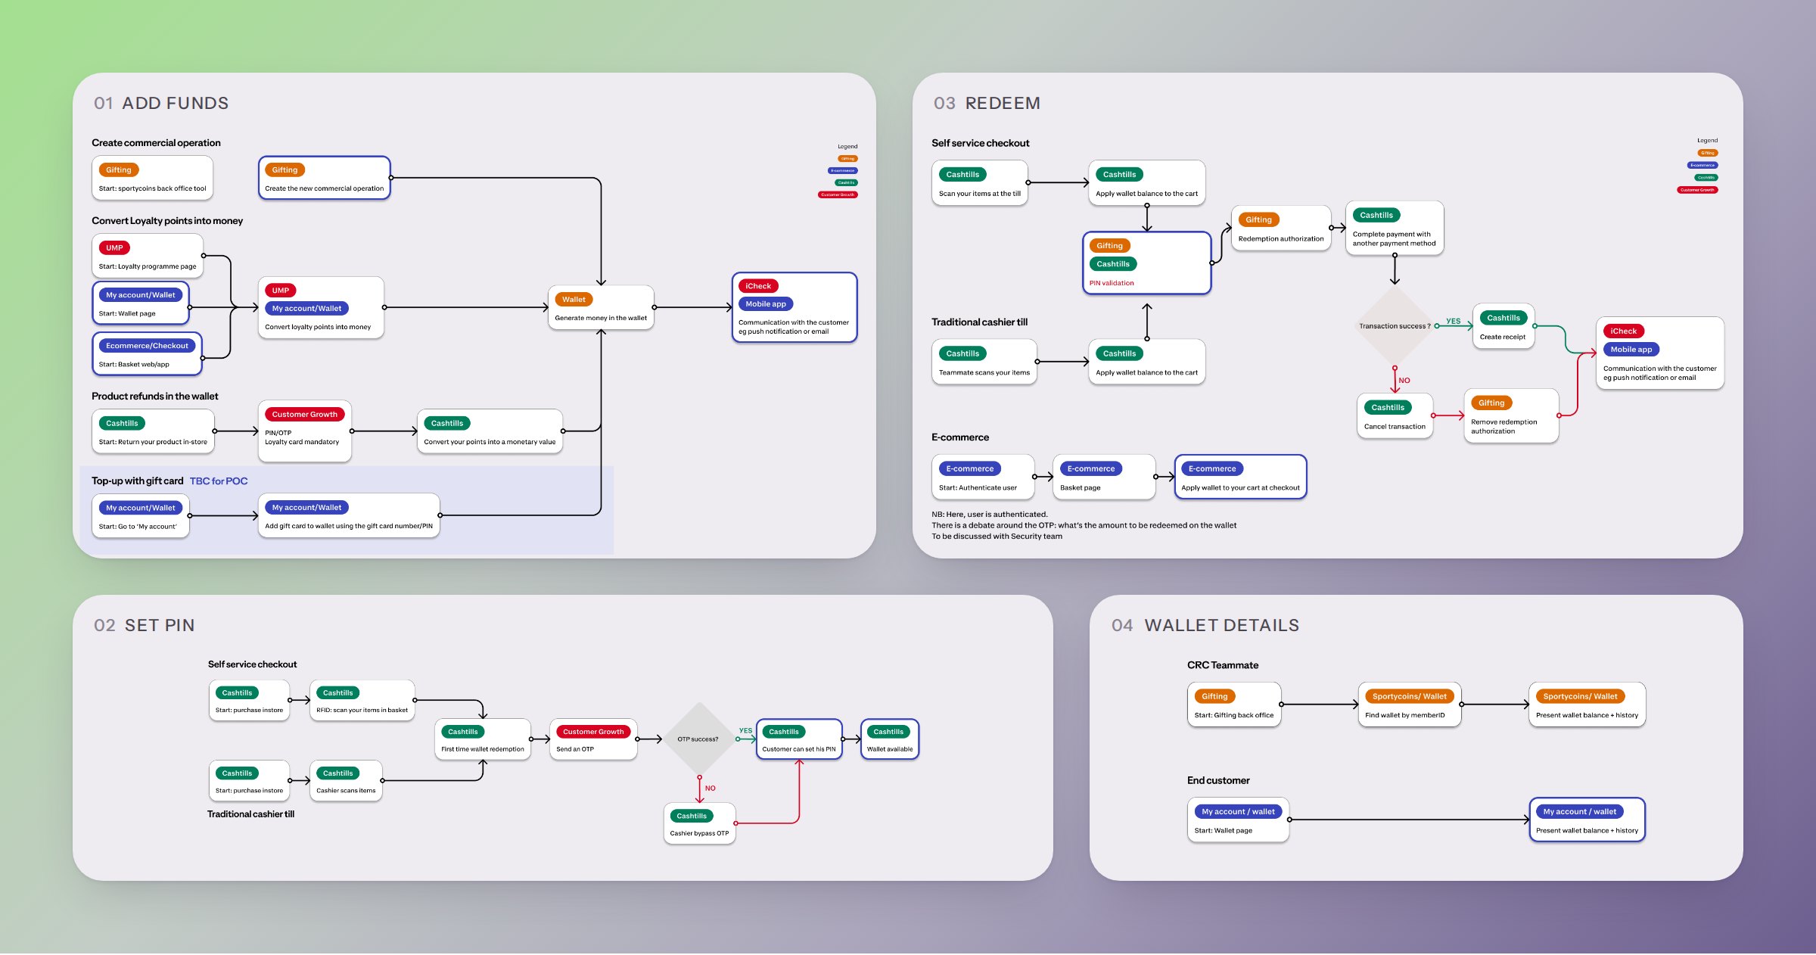This screenshot has width=1816, height=955.
Task: Select the 'Send an OTP' card
Action: coord(593,739)
